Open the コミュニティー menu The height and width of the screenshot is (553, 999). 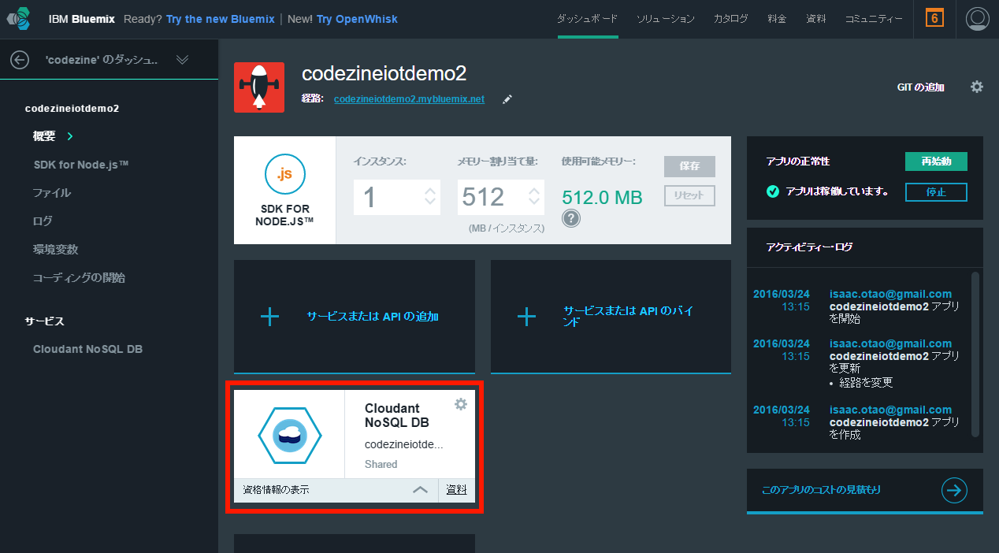click(x=874, y=19)
